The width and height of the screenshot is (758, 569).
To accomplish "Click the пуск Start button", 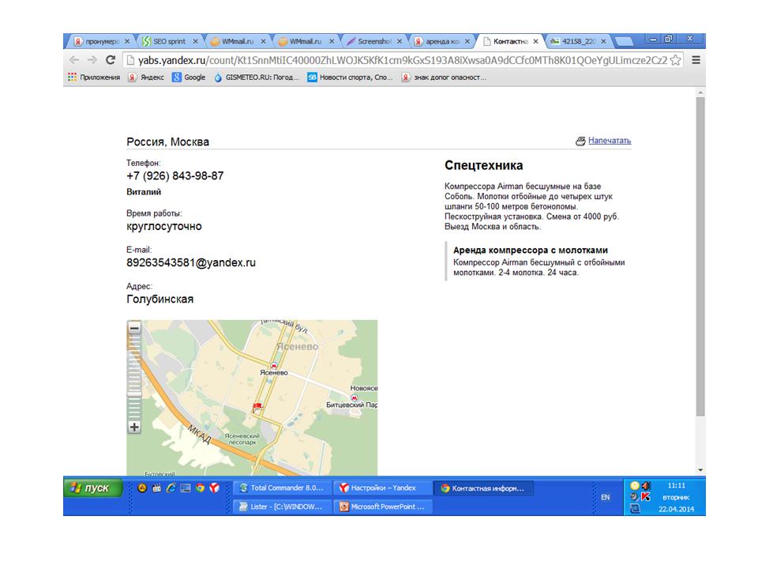I will pyautogui.click(x=92, y=488).
